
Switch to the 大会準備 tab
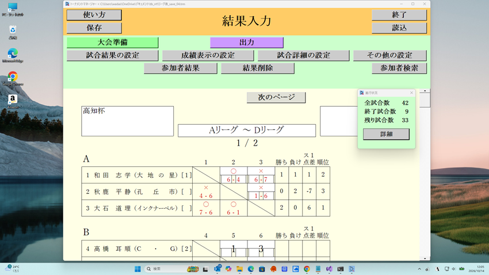point(113,43)
